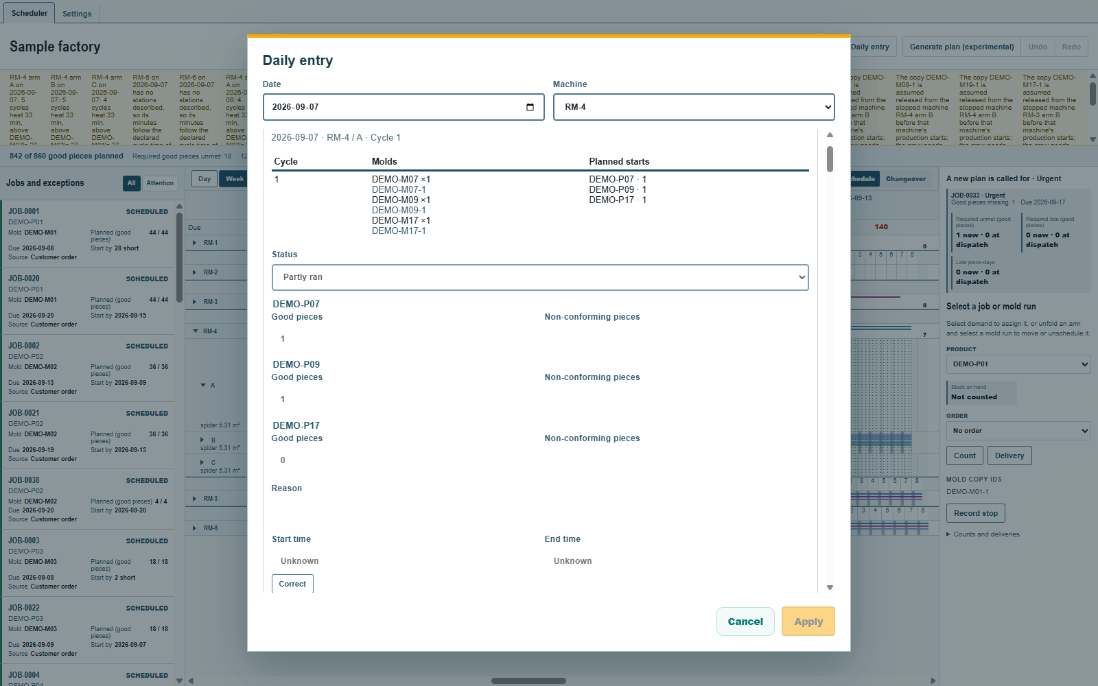
Task: Click the Delivery button
Action: (1009, 456)
